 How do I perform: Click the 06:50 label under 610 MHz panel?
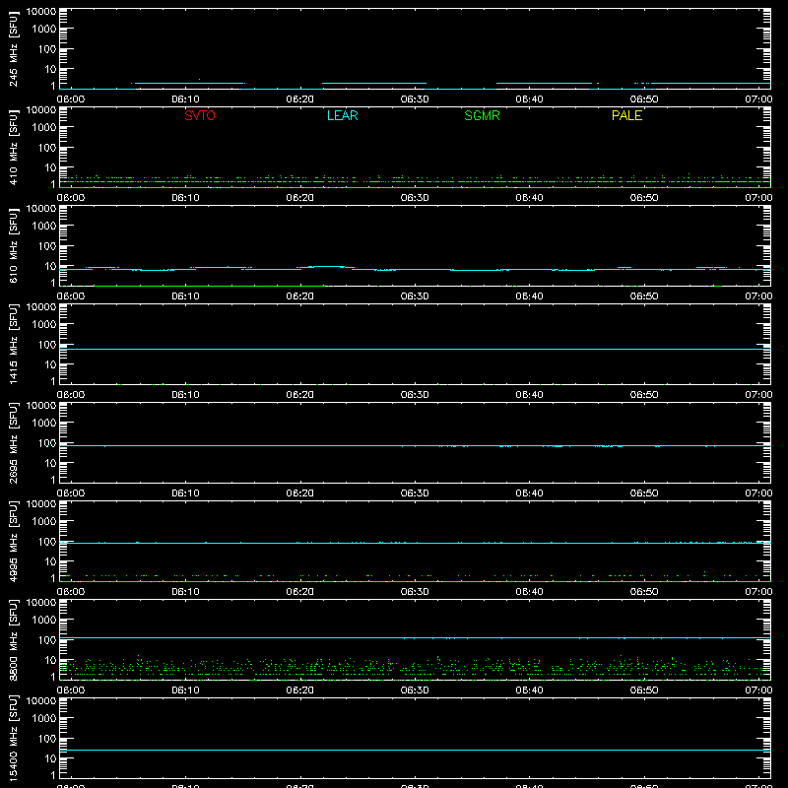tap(644, 296)
